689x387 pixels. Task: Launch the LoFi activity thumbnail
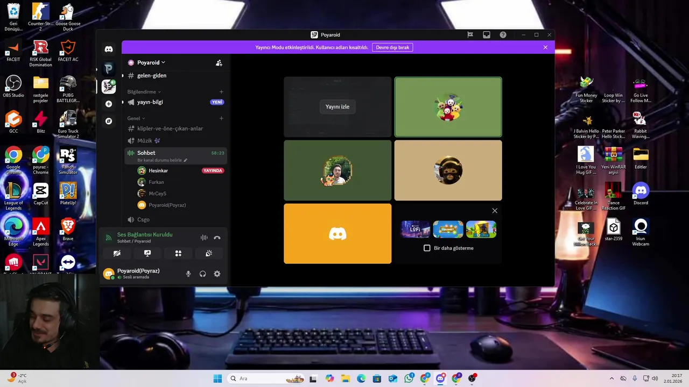[415, 229]
